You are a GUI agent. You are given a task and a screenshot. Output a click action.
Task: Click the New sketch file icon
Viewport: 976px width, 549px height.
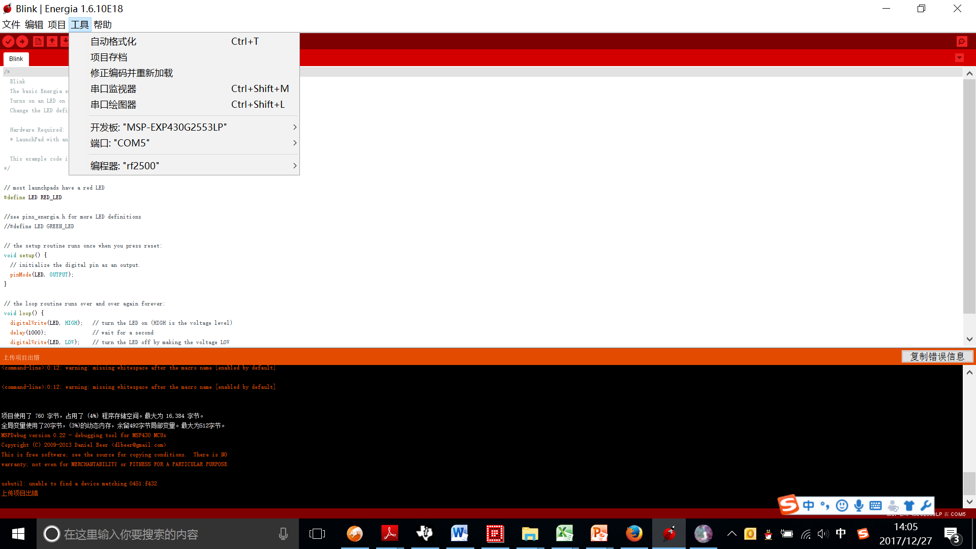click(38, 42)
